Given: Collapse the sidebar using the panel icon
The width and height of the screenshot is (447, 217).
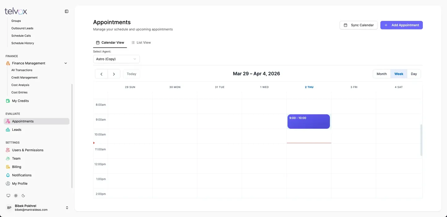Looking at the screenshot, I should (66, 11).
